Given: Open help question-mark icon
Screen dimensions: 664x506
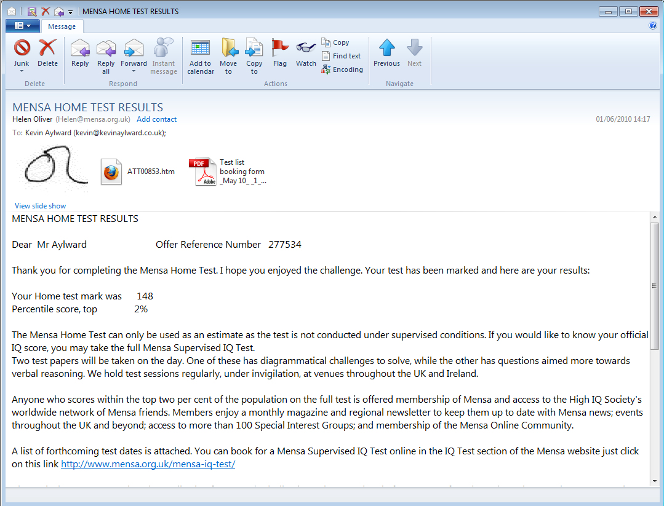Looking at the screenshot, I should click(x=653, y=25).
